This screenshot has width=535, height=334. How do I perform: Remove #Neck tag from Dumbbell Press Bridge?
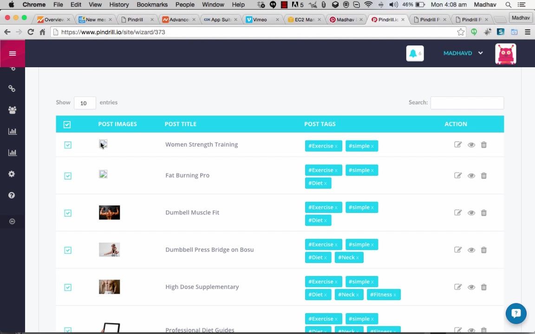358,258
